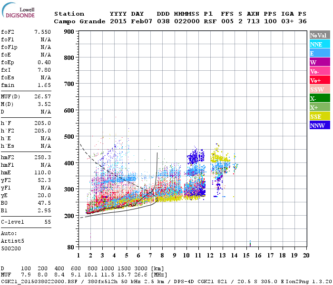Click the Campo Grande station name
Screen dimensions: 333x285
coord(79,21)
